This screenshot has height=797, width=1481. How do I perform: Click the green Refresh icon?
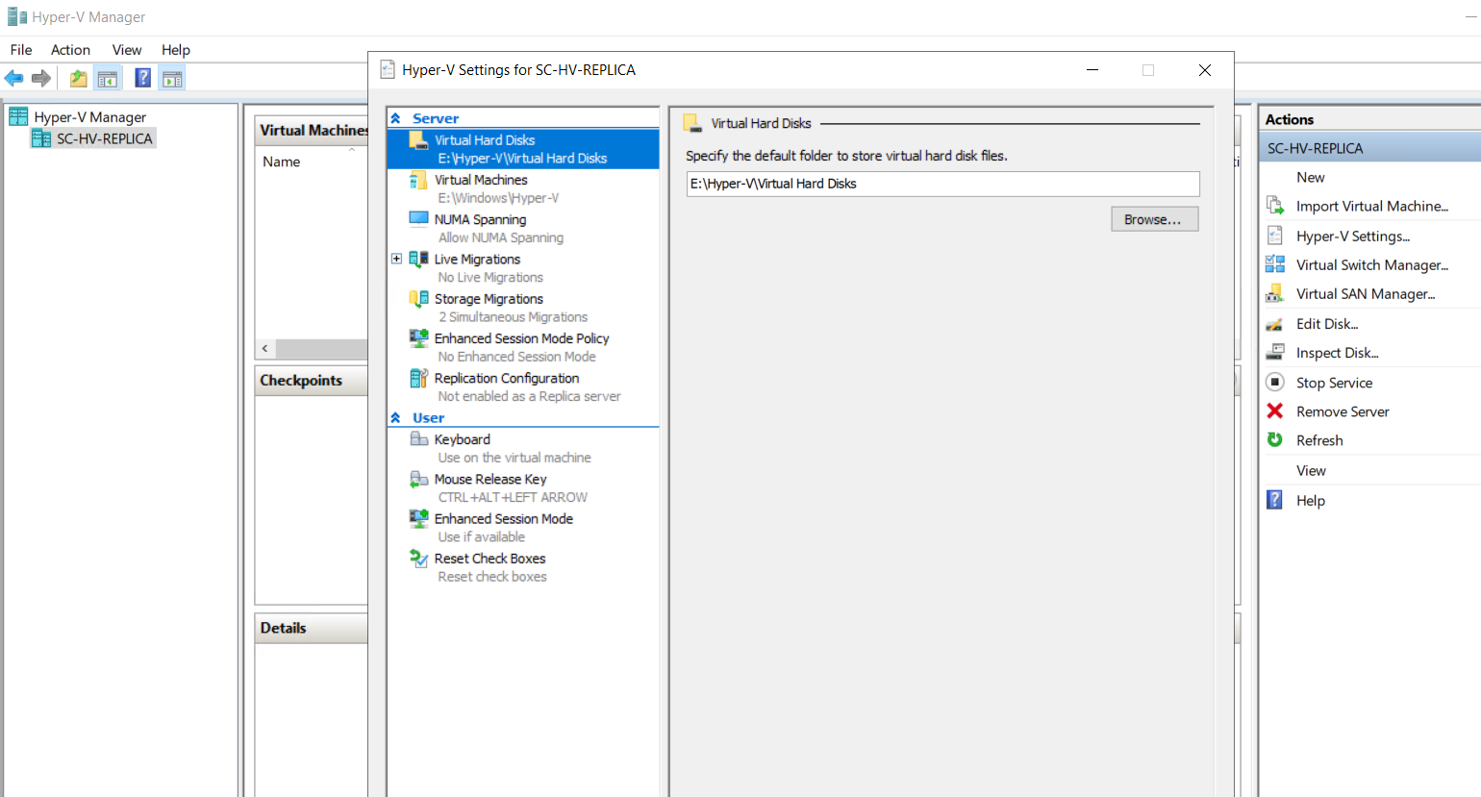(x=1275, y=439)
